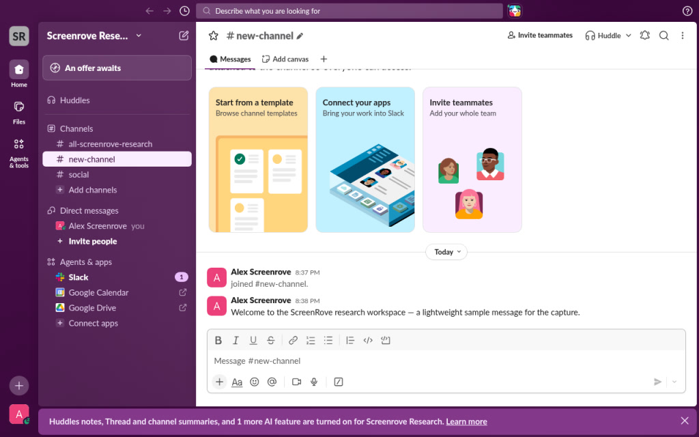699x437 pixels.
Task: Focus the Message #new-channel input field
Action: click(446, 361)
